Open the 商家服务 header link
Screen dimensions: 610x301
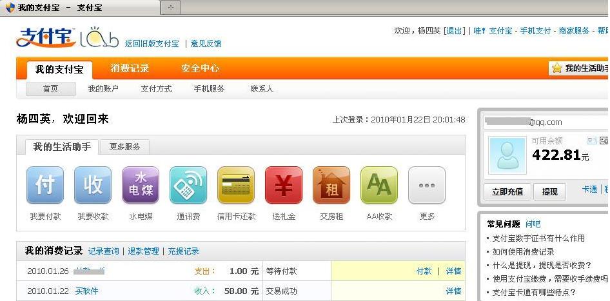[574, 31]
